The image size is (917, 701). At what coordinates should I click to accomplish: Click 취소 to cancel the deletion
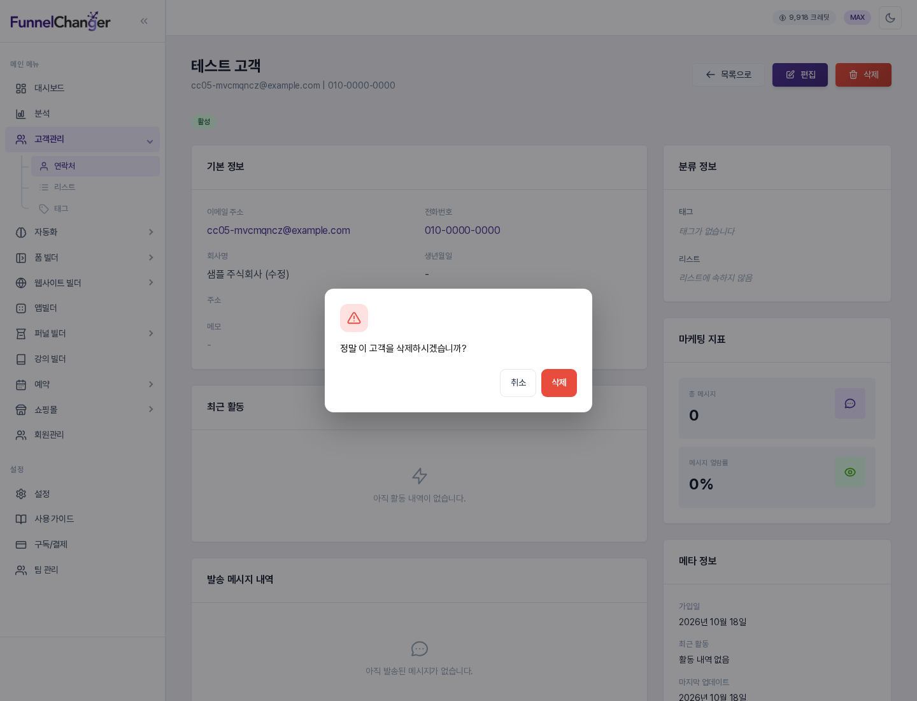(x=518, y=383)
